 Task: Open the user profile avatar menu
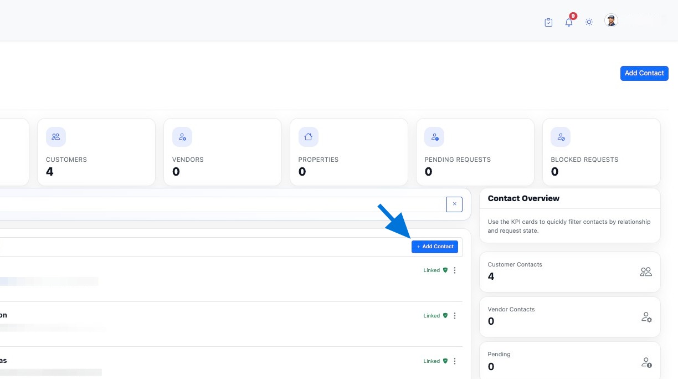click(x=611, y=21)
